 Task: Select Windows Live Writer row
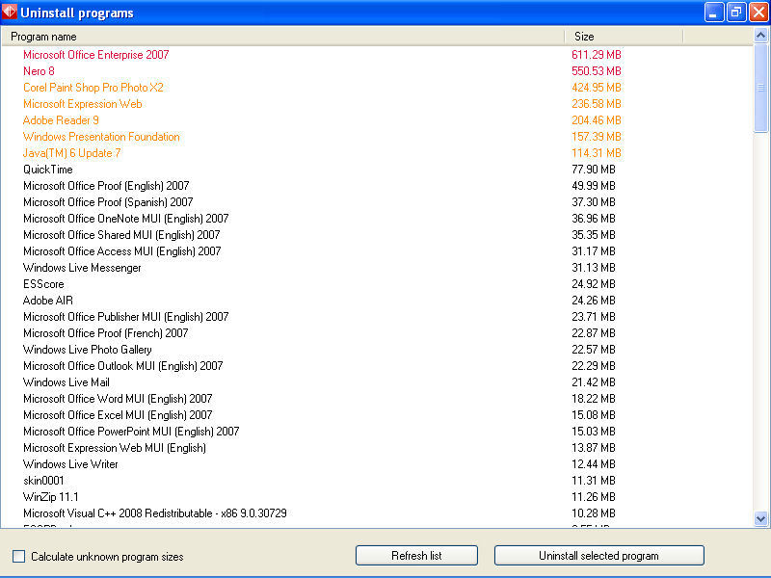coord(70,464)
